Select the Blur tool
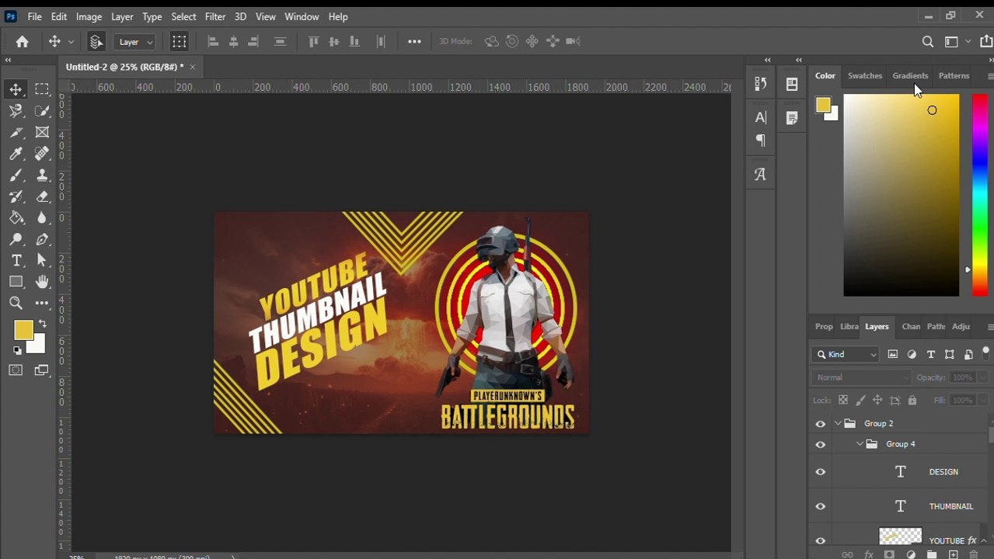The image size is (994, 559). (x=42, y=218)
